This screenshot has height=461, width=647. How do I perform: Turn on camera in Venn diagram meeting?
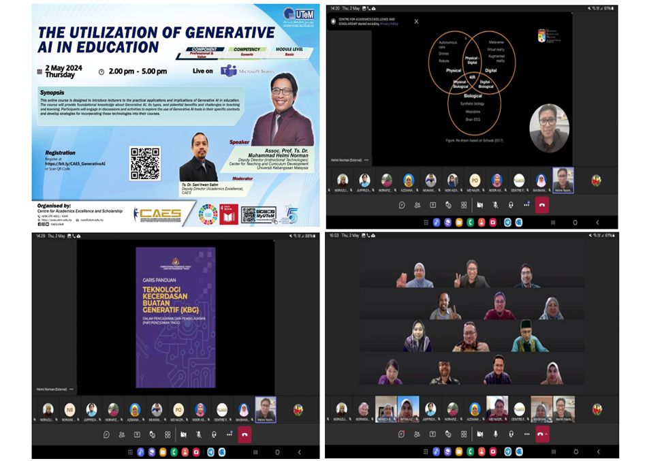pyautogui.click(x=479, y=204)
